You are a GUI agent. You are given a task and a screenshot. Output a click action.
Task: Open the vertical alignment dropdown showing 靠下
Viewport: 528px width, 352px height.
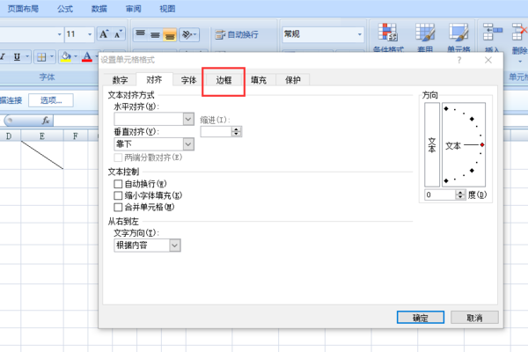pos(188,144)
